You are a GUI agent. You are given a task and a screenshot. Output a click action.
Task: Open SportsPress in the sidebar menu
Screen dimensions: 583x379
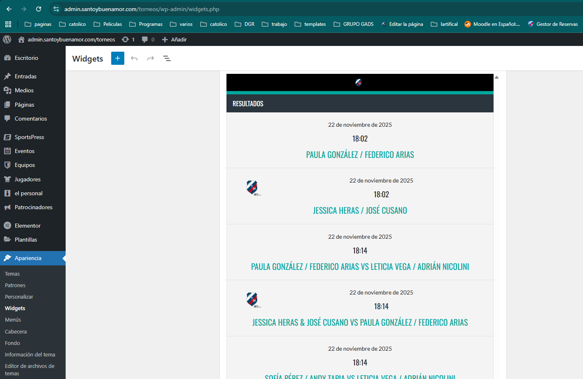(29, 137)
